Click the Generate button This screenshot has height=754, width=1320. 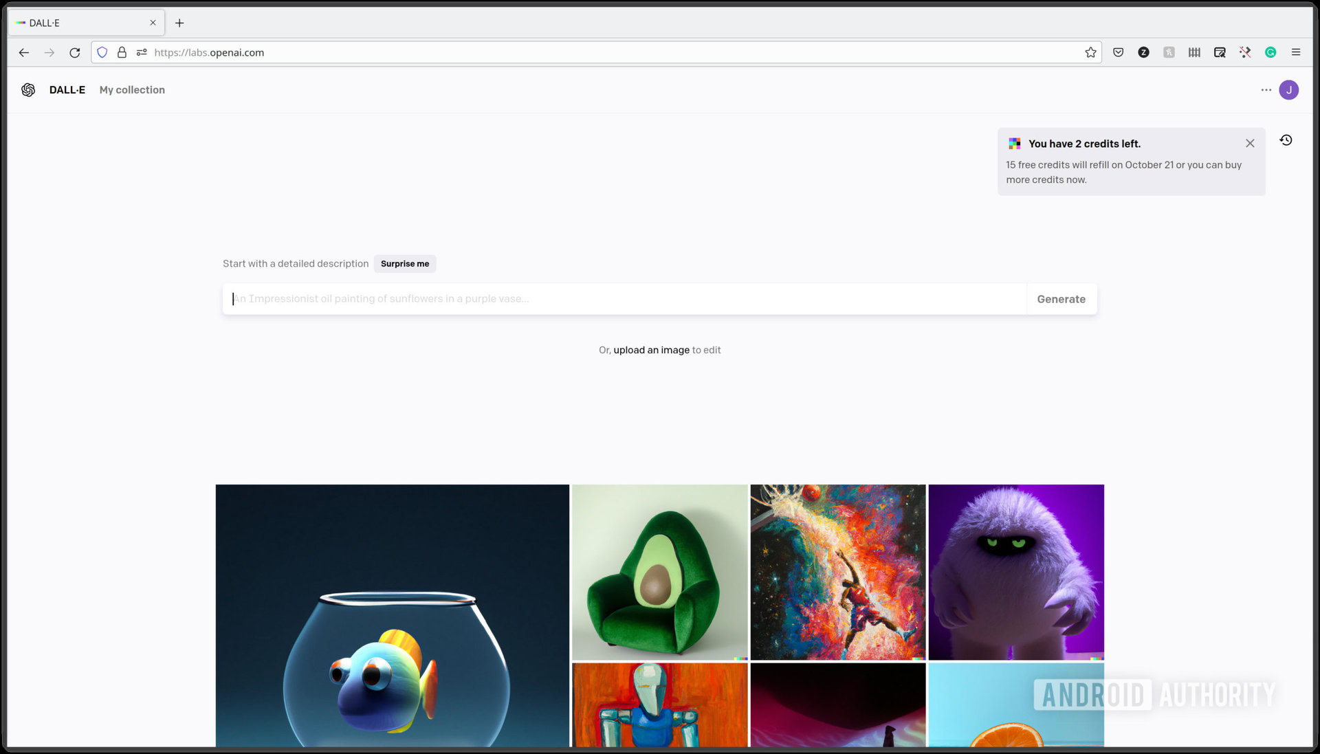1061,299
